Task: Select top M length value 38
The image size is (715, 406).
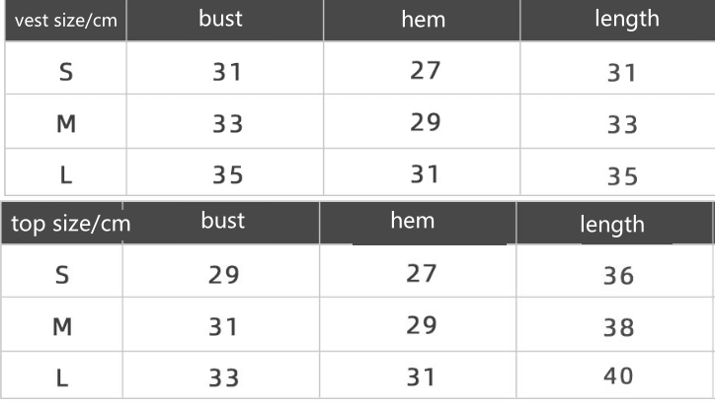Action: (x=618, y=328)
